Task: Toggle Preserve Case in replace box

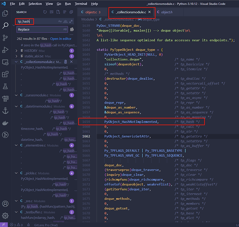Action: (x=65, y=29)
